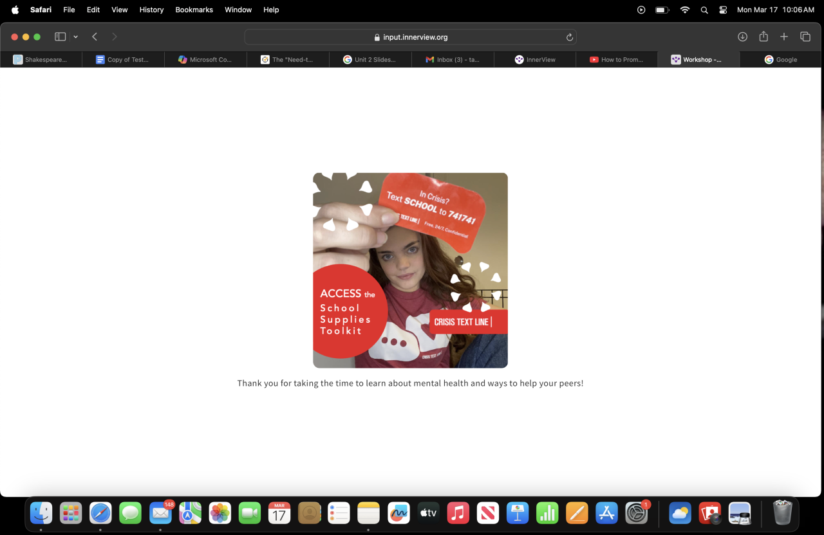Viewport: 824px width, 535px height.
Task: Open the tab group dropdown chevron beside sidebar button
Action: click(75, 37)
